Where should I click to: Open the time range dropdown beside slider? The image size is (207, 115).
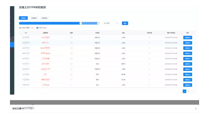(x=111, y=23)
